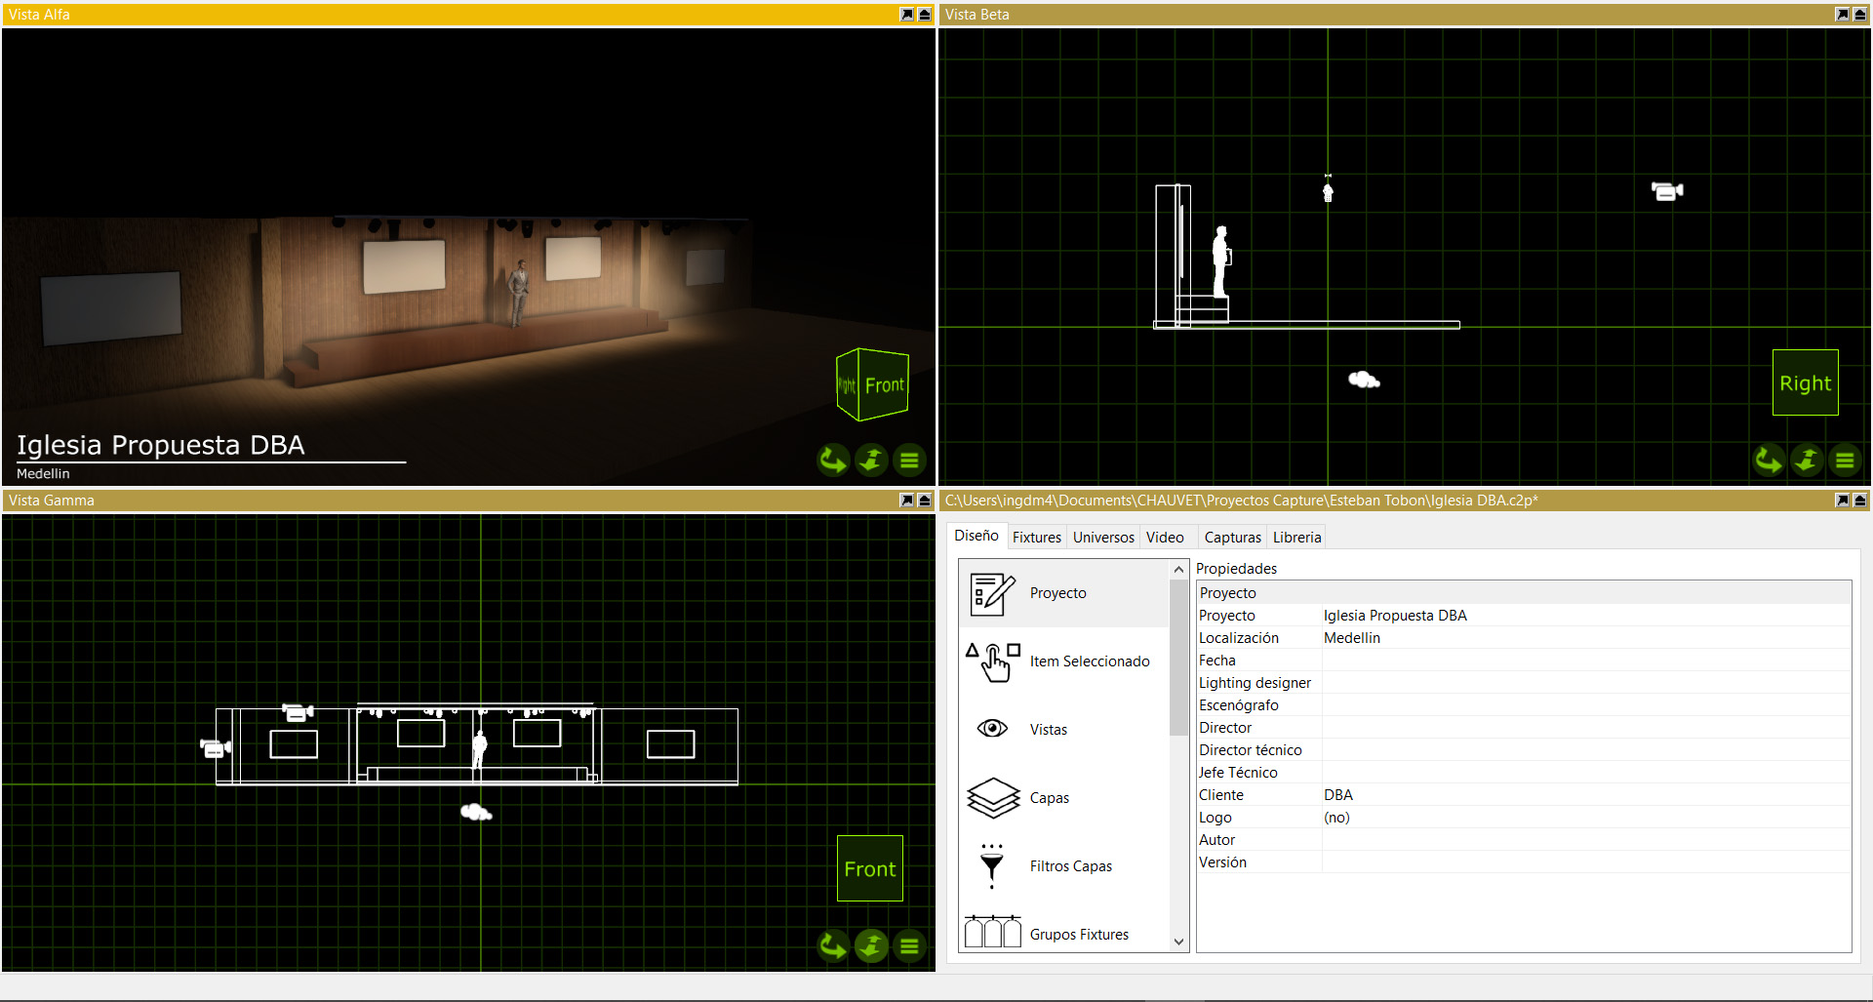Open the Vista Beta green menu button
Screen dimensions: 1873x1002
coord(1844,460)
